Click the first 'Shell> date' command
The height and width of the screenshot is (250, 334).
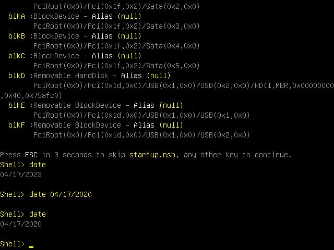[x=23, y=165]
